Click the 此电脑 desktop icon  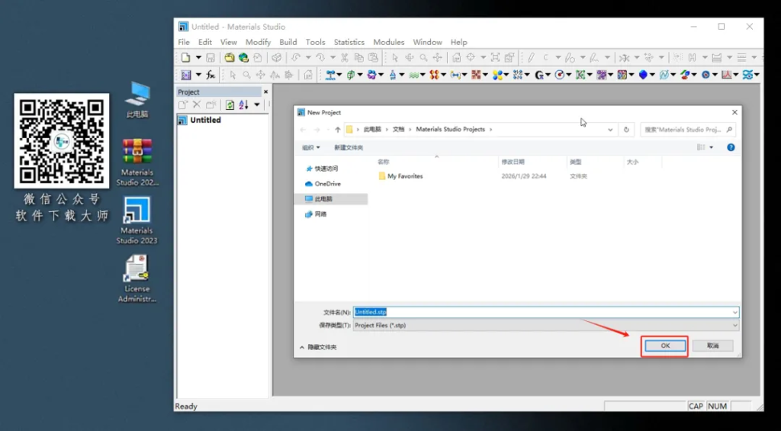point(137,99)
